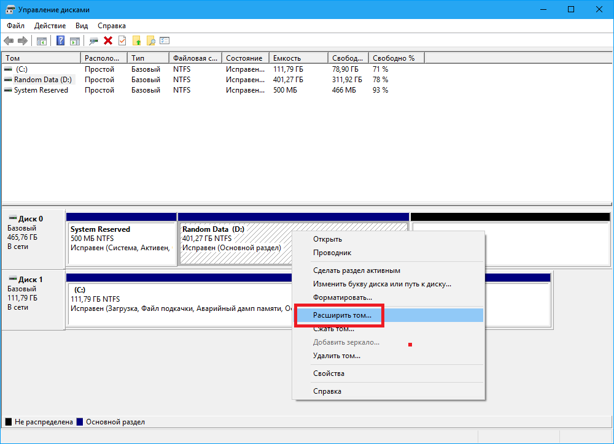Click the red X delete icon
The image size is (614, 444).
(108, 40)
